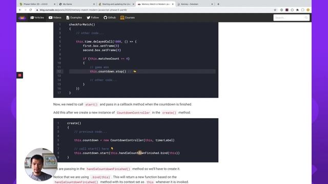This screenshot has height=184, width=328.
Task: Close the My Game tab
Action: click(94, 4)
